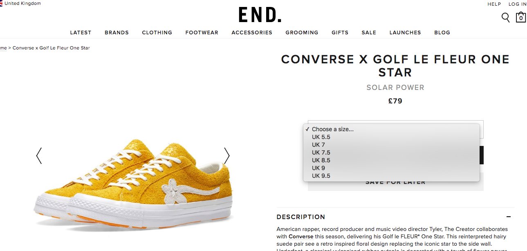This screenshot has height=251, width=527.
Task: Show previous product image arrow
Action: pyautogui.click(x=39, y=156)
